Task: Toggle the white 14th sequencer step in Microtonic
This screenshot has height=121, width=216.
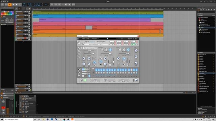Action: click(131, 70)
